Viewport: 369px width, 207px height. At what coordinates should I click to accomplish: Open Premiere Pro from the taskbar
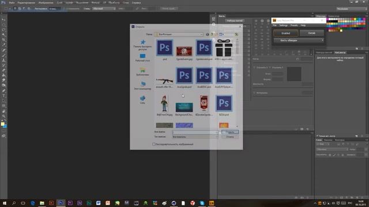tap(70, 203)
